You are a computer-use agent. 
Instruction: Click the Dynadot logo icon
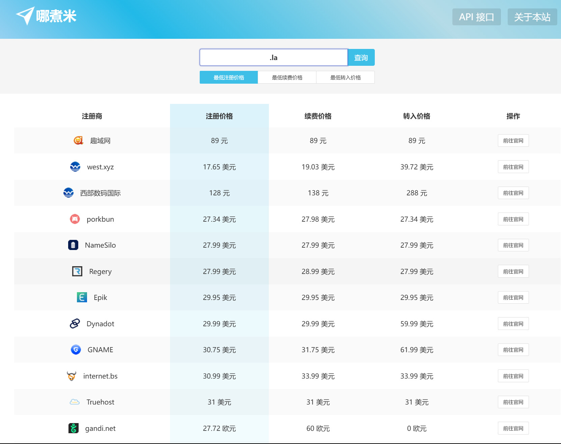coord(75,324)
